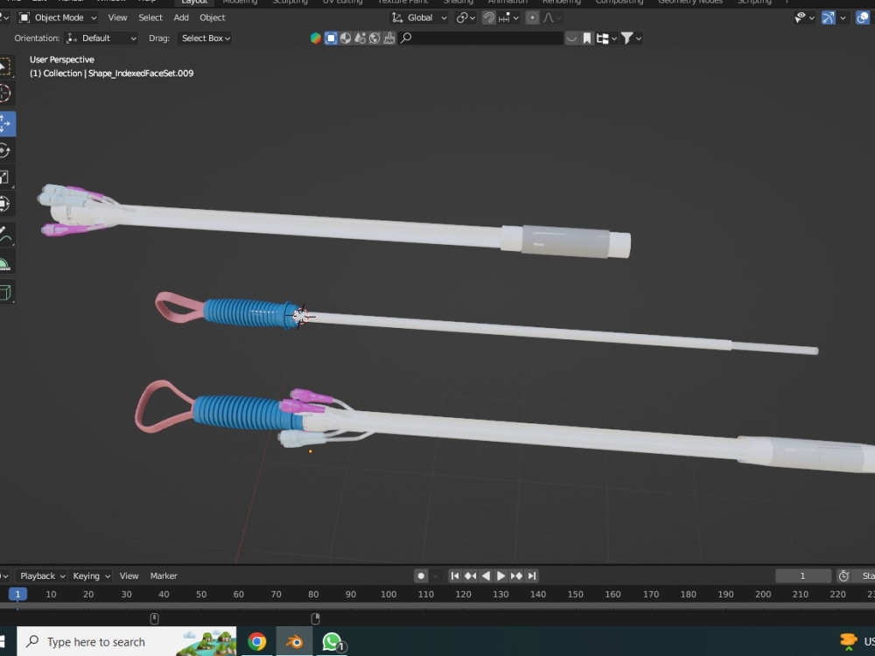Click the bookmark icon beside search field
This screenshot has width=875, height=656.
tap(586, 38)
